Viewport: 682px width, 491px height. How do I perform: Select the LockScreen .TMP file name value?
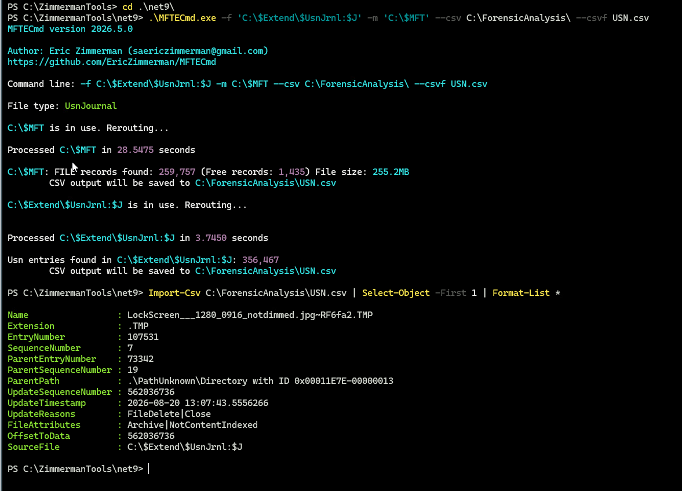[x=250, y=315]
